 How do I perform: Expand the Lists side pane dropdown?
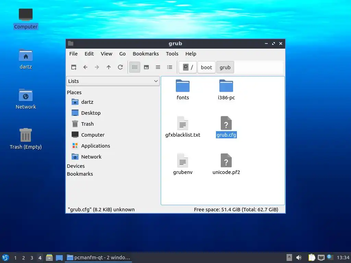click(x=113, y=81)
